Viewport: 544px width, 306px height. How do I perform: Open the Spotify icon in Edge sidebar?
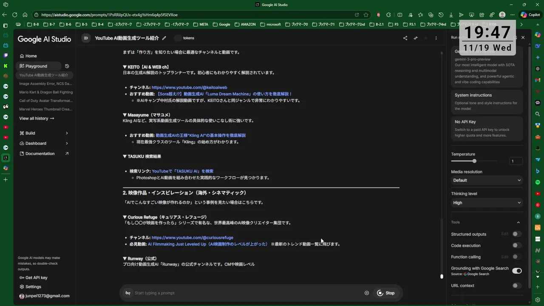(x=538, y=182)
